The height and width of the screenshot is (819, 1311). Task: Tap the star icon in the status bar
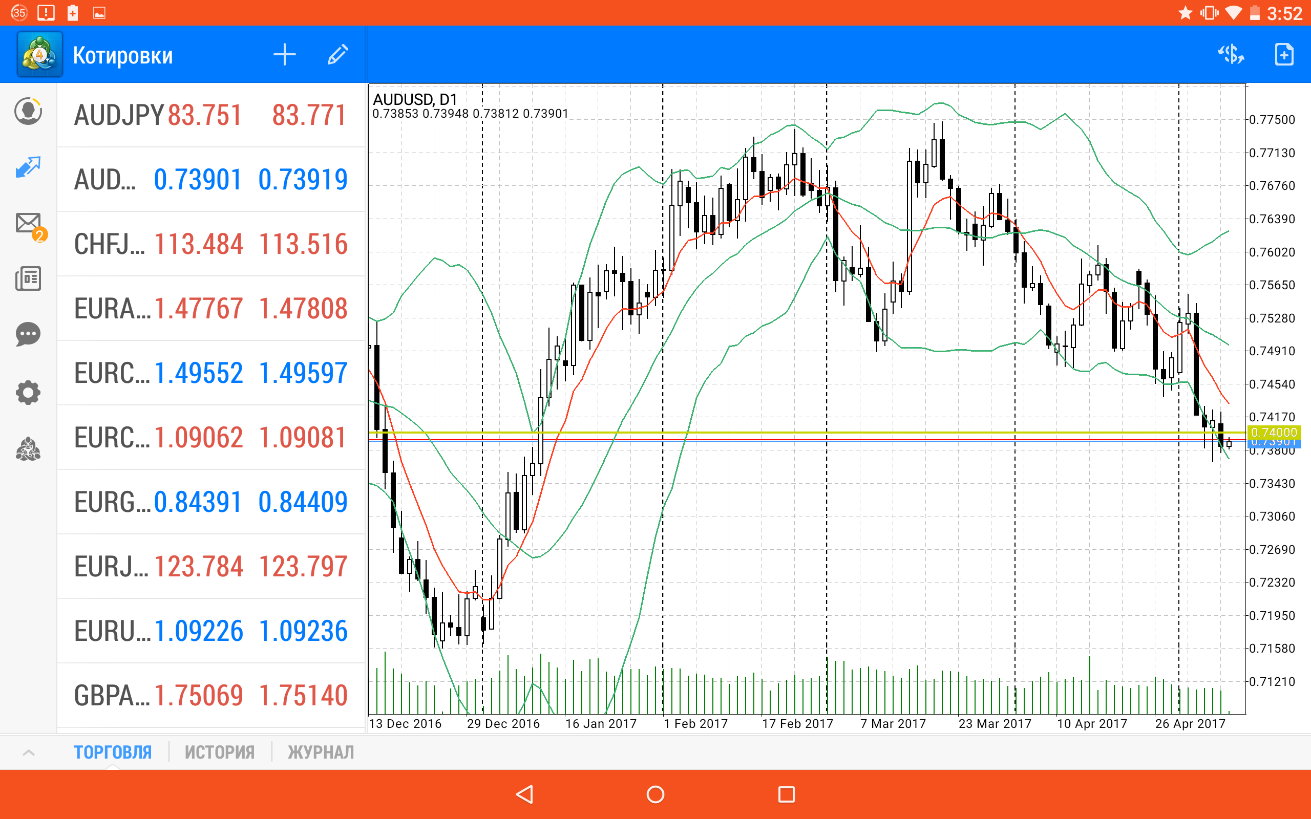tap(1186, 12)
